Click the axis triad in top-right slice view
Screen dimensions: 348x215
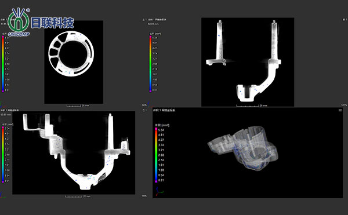(x=148, y=104)
